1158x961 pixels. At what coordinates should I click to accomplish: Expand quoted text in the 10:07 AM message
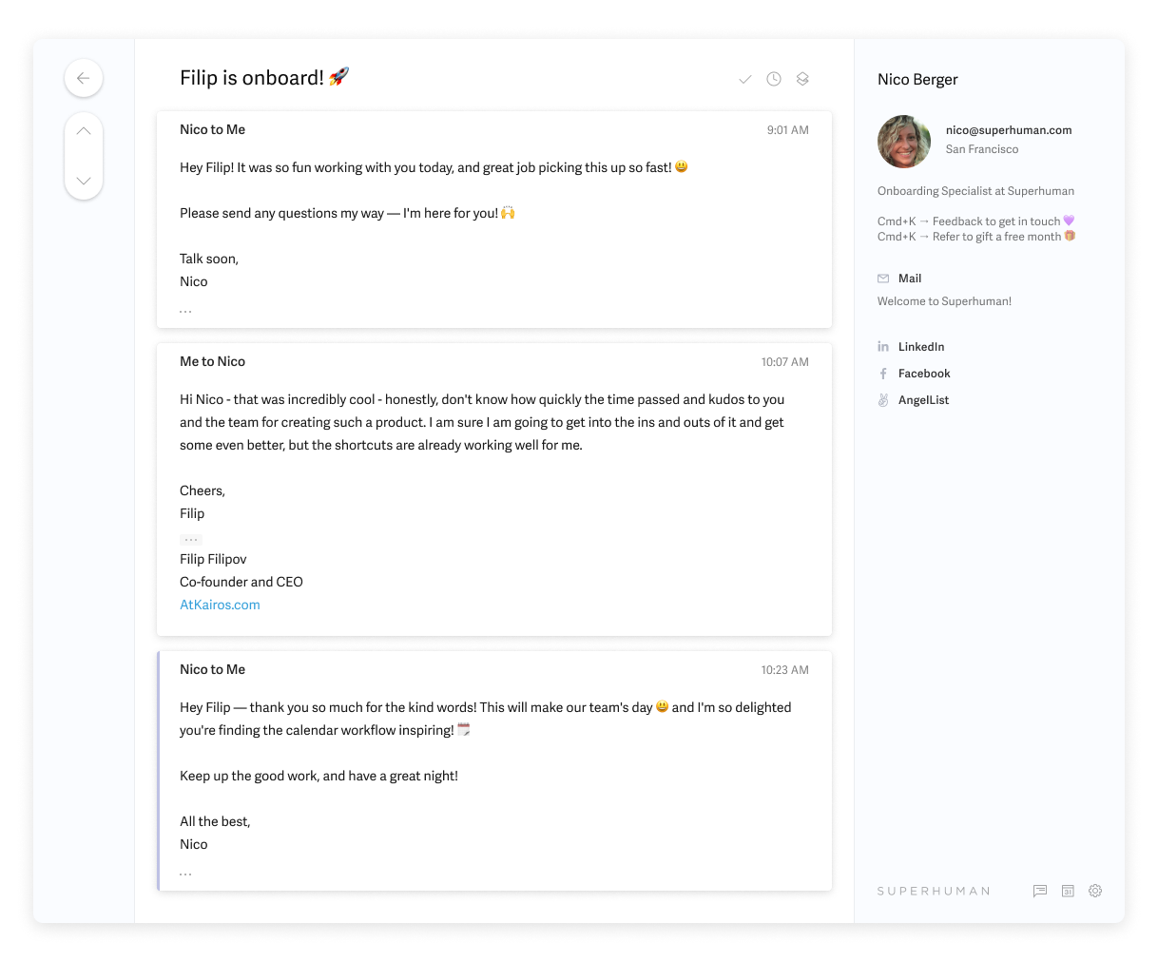[x=191, y=540]
